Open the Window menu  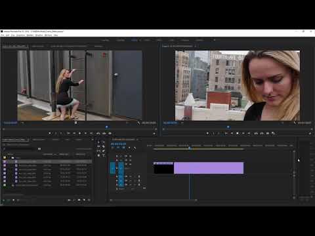(48, 35)
